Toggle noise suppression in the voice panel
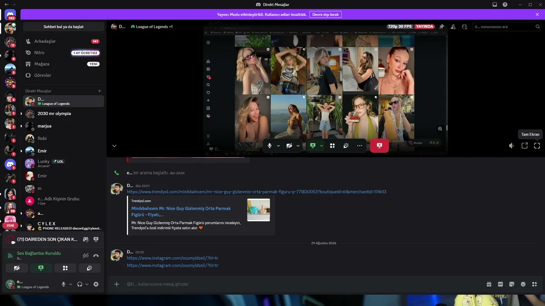 click(x=86, y=255)
